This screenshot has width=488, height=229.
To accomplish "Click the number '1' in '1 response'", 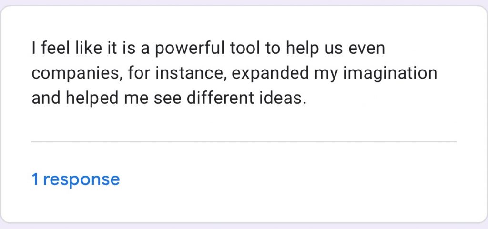I will coord(35,179).
